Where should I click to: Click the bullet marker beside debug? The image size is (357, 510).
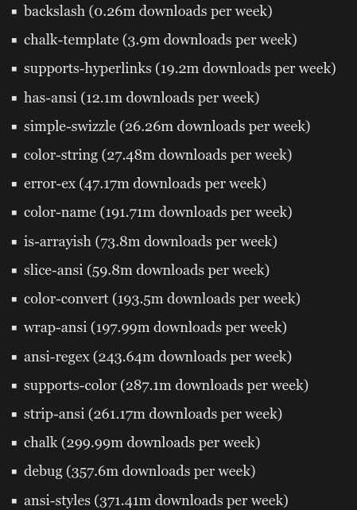pos(14,472)
